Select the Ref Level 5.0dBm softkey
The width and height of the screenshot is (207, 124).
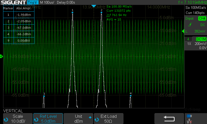click(x=48, y=119)
